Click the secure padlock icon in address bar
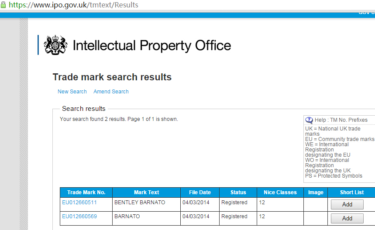This screenshot has height=230, width=375. 3,5
